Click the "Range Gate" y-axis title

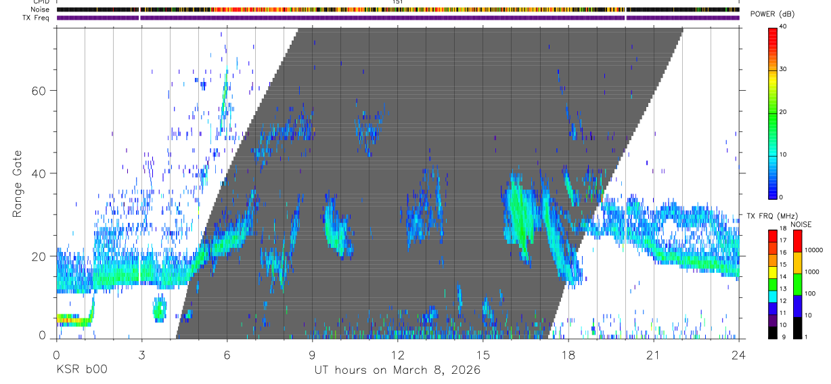[18, 184]
